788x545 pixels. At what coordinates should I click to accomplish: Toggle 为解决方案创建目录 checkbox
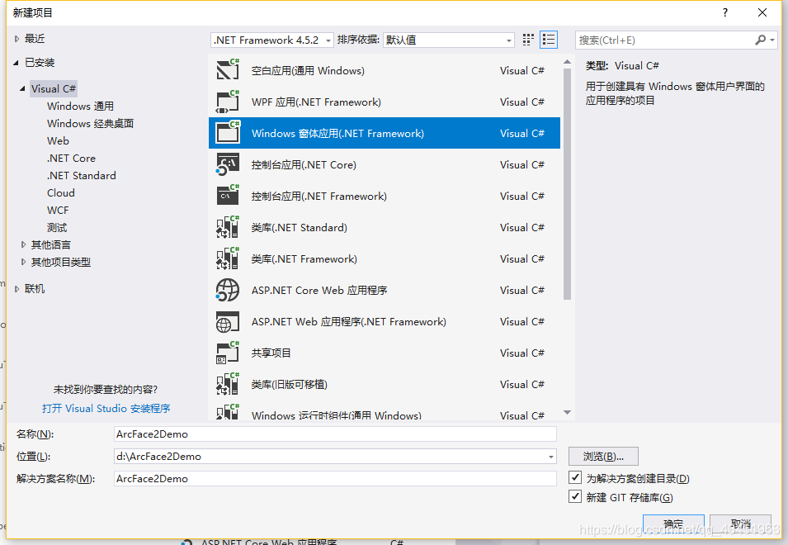click(575, 477)
